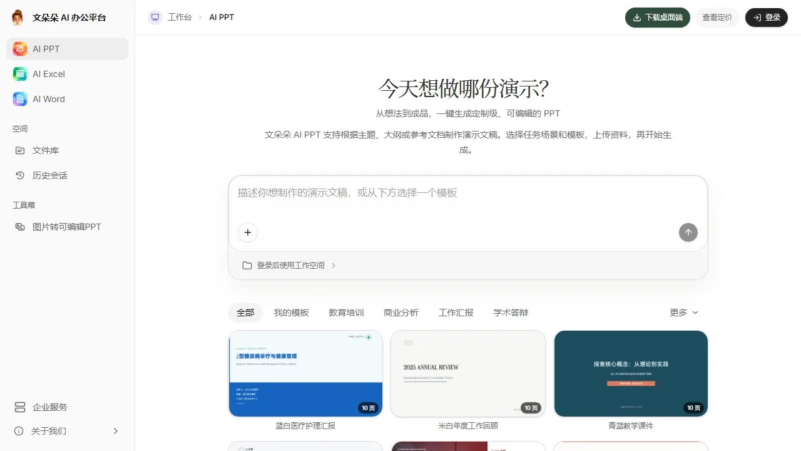The image size is (801, 451).
Task: Open the 青蓝教学课件 template thumbnail
Action: tap(631, 373)
